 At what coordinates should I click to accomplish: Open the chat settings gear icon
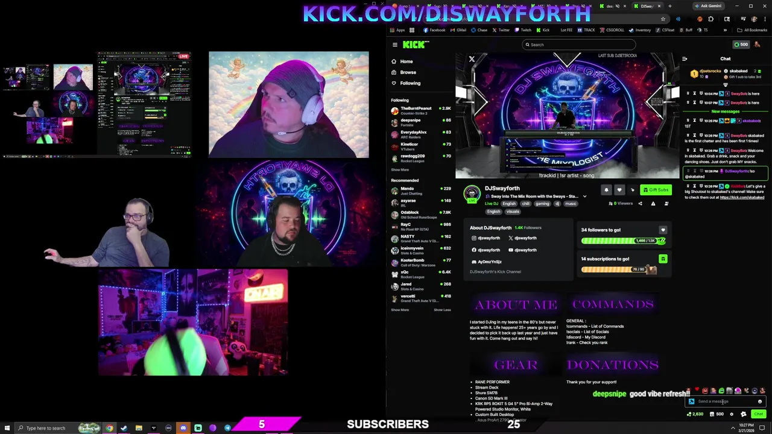pos(732,414)
